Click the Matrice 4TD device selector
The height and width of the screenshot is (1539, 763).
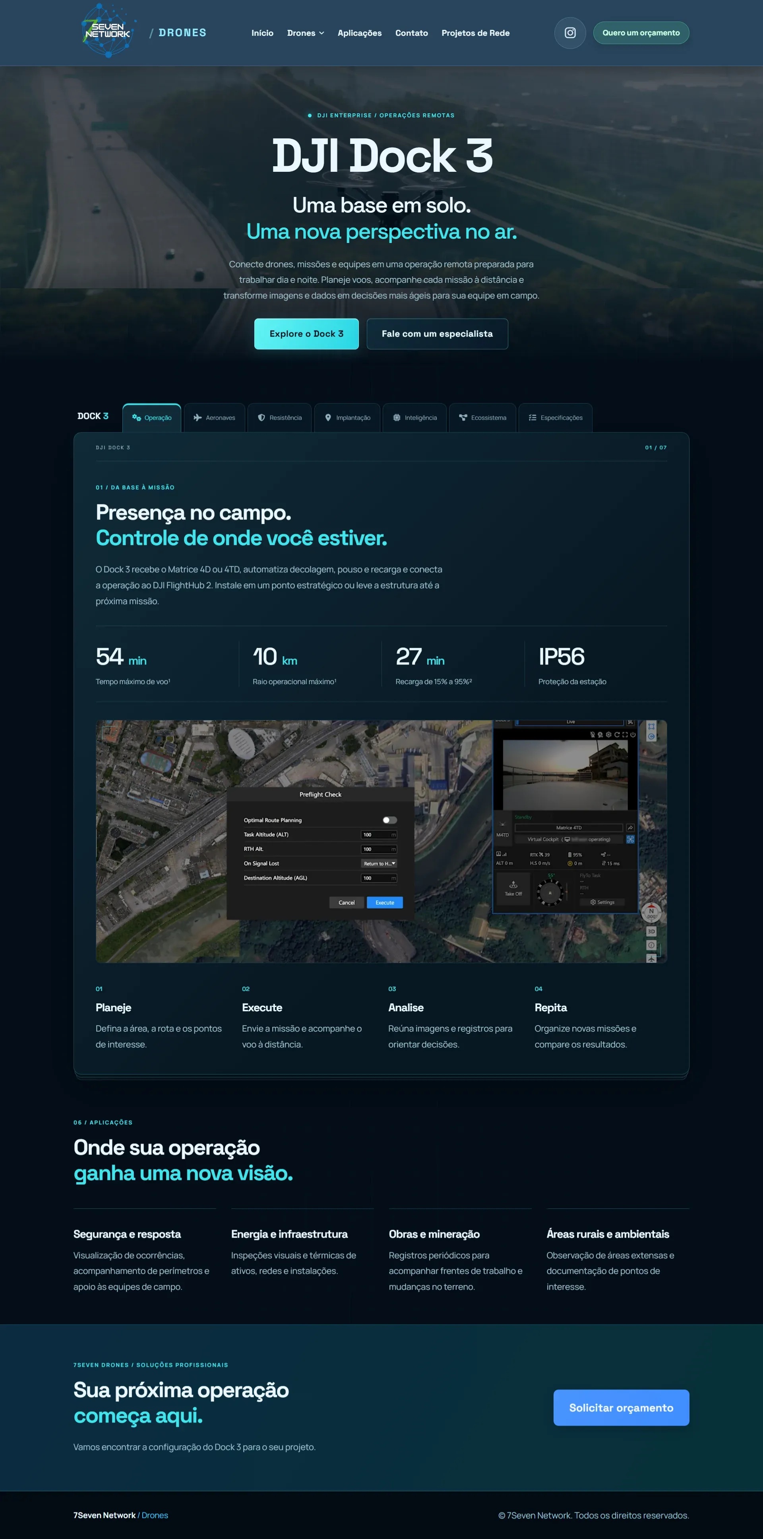569,828
